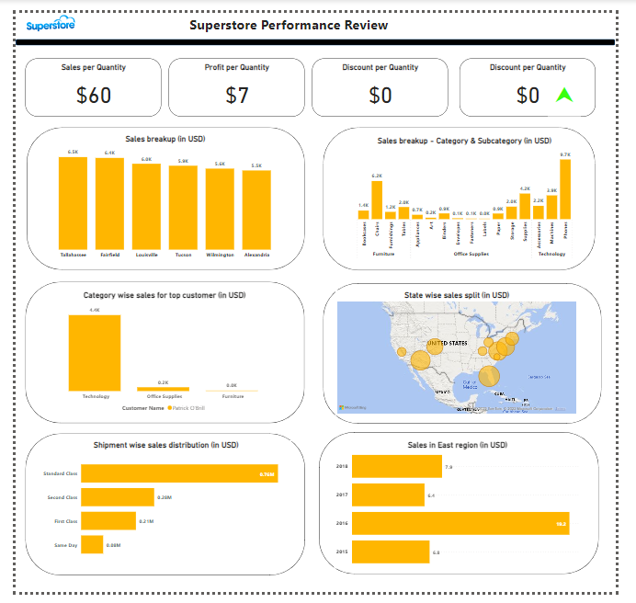Select Technology 4.4K bar for top customer
Screen dimensions: 636x603
(95, 353)
